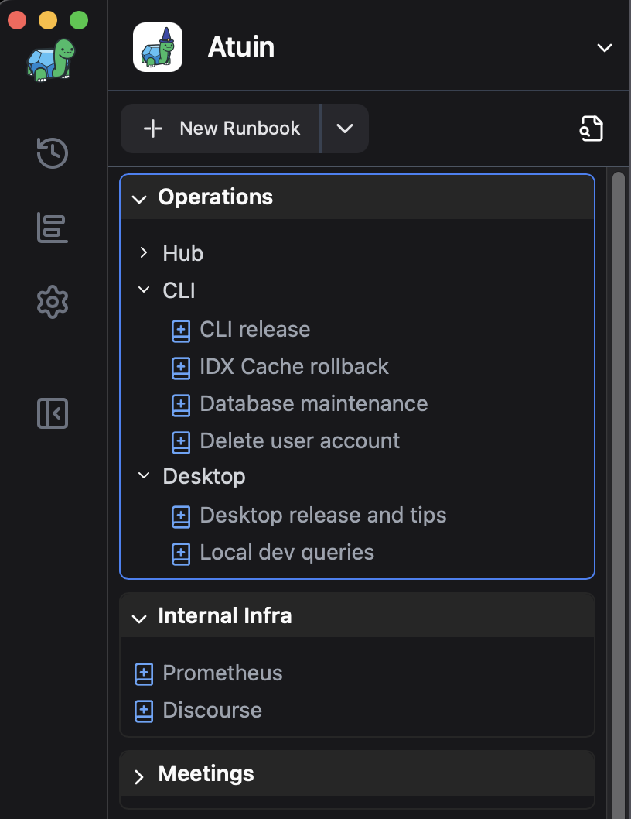Open the New Runbook dropdown arrow
This screenshot has width=631, height=819.
pos(345,129)
